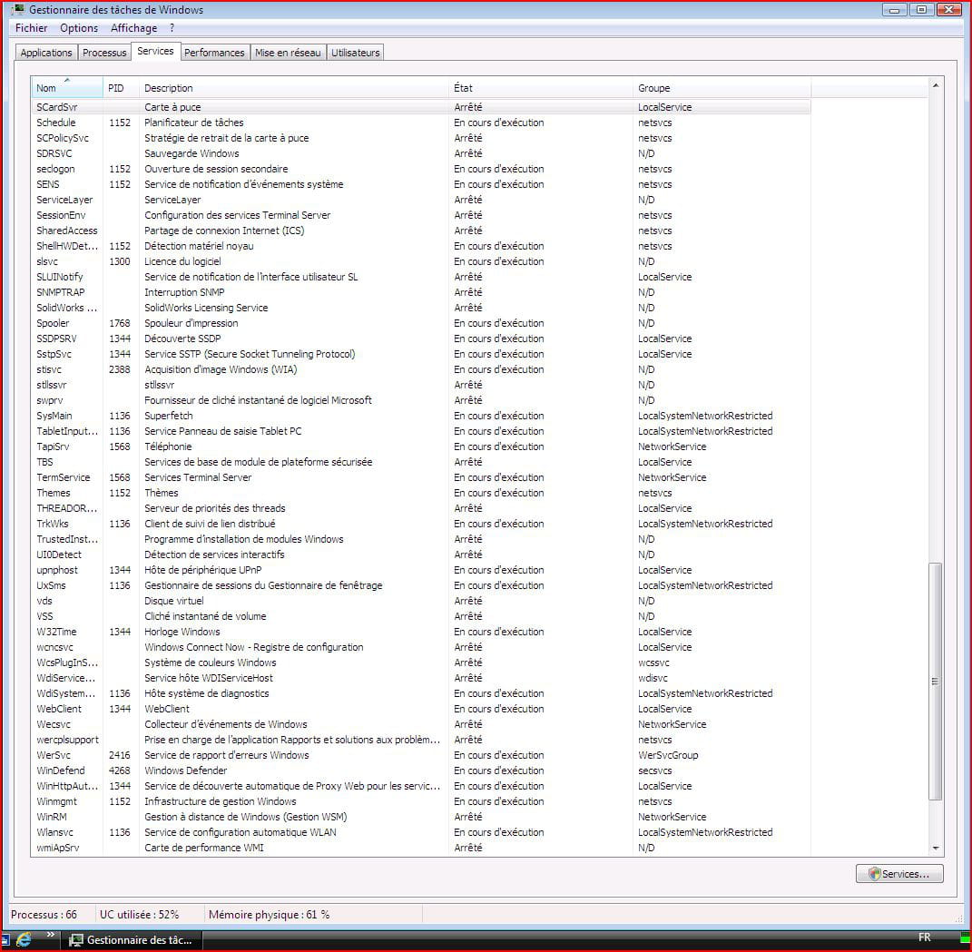Switch to the Utilisateurs tab
The height and width of the screenshot is (952, 972).
coord(355,53)
